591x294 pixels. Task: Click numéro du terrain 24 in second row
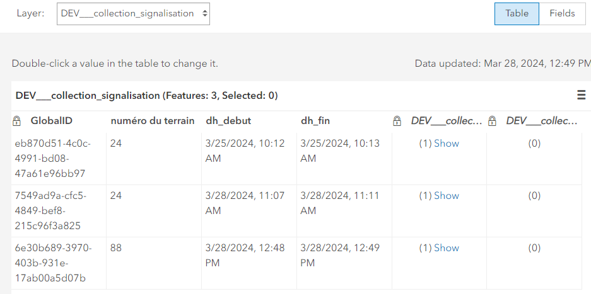pyautogui.click(x=154, y=211)
